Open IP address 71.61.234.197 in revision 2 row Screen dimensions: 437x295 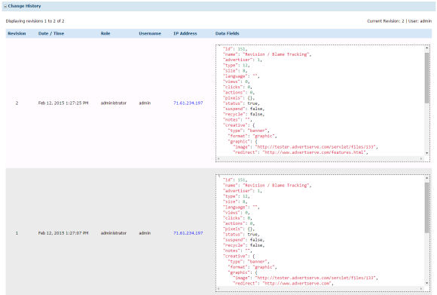click(x=188, y=103)
